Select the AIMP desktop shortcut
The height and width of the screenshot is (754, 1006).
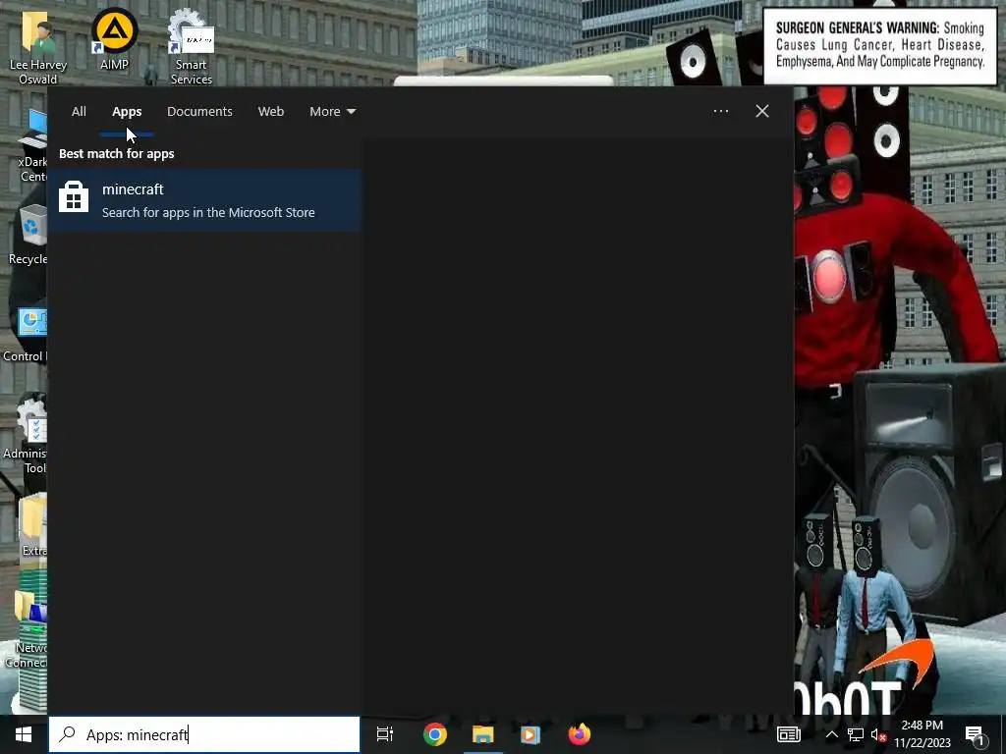114,39
